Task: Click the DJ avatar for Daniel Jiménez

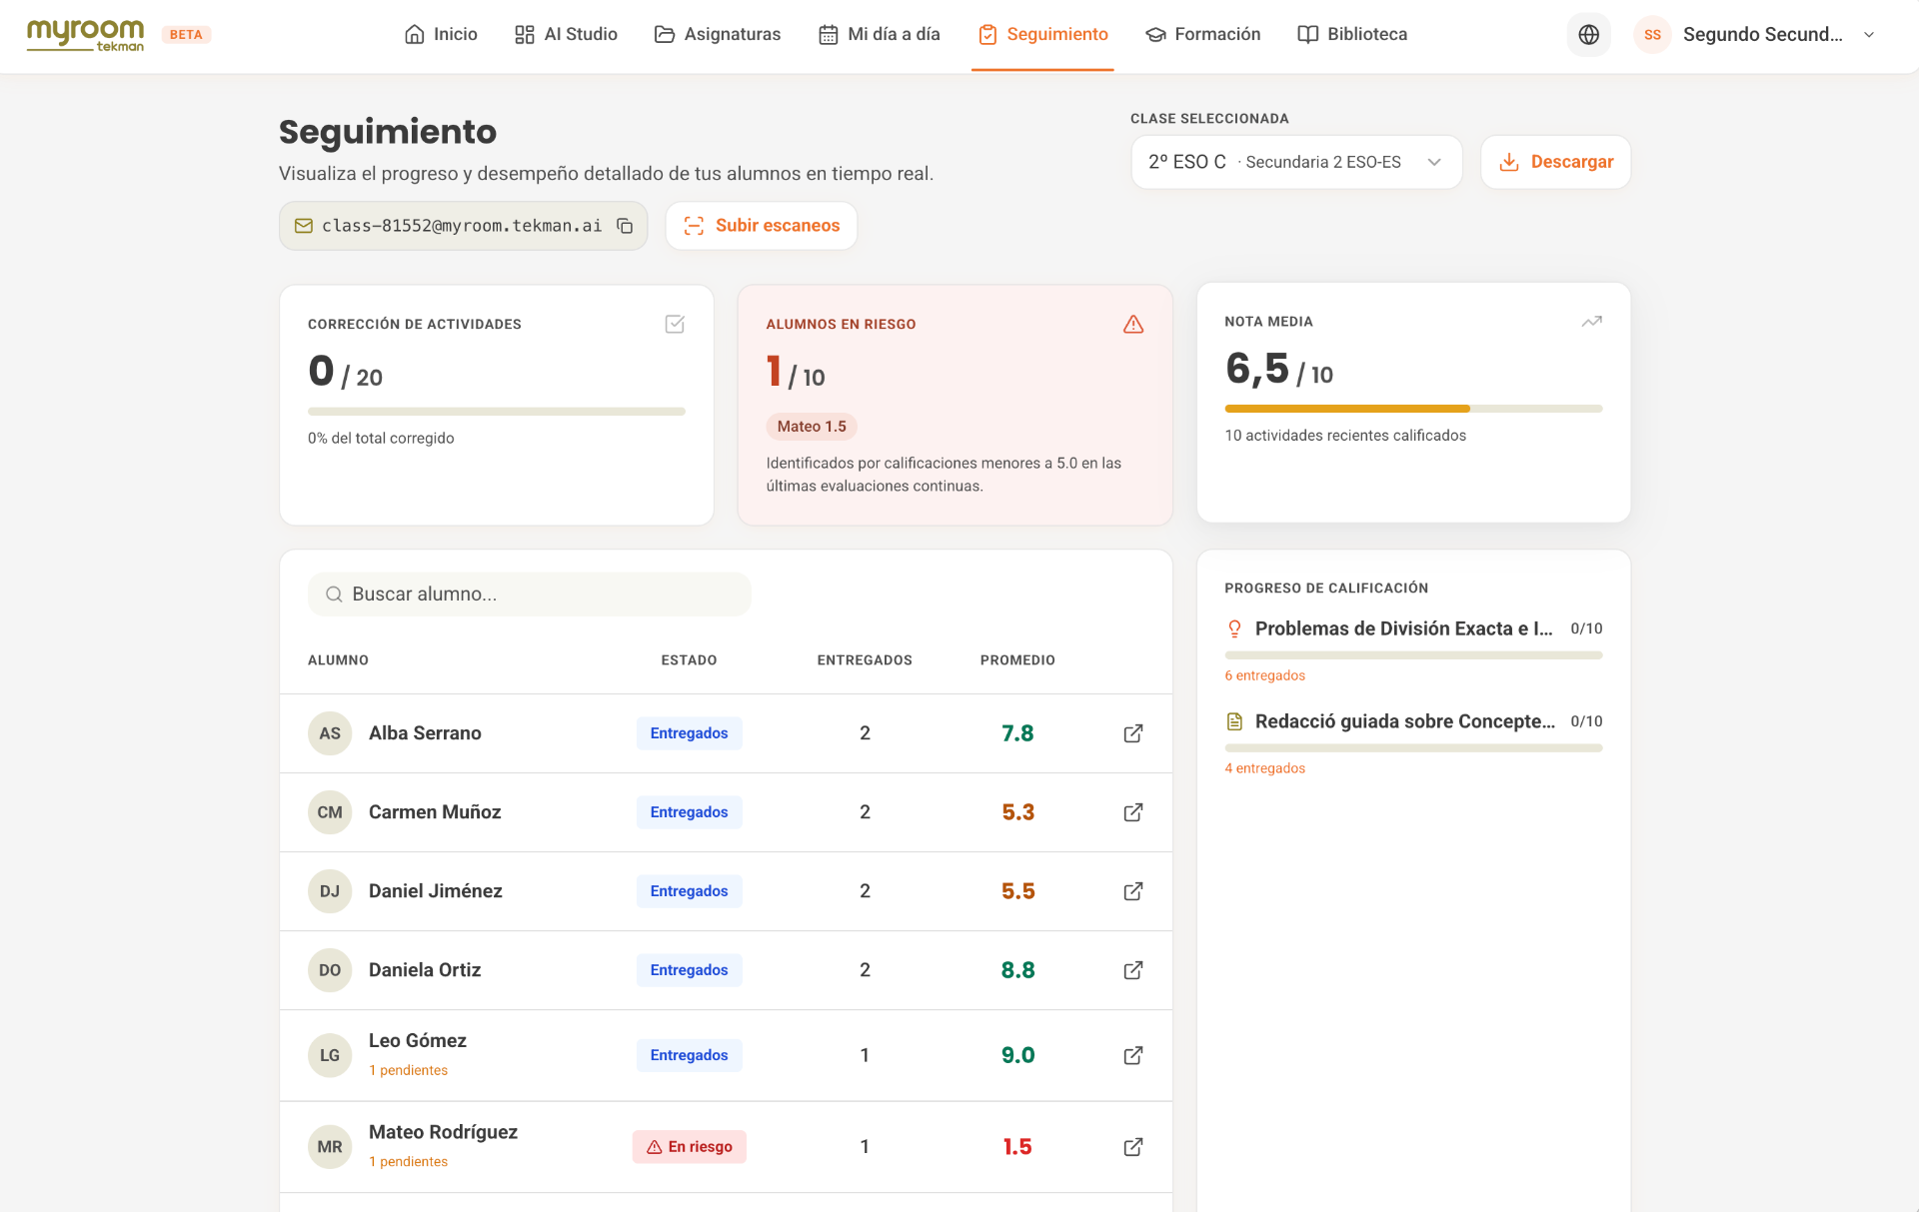Action: coord(330,891)
